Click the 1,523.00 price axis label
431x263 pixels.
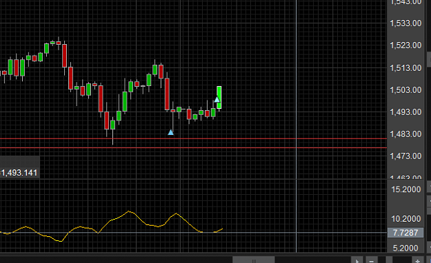point(405,45)
